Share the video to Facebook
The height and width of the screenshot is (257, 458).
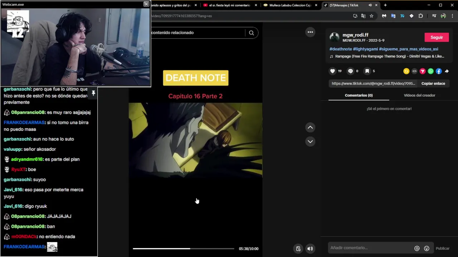pyautogui.click(x=439, y=71)
